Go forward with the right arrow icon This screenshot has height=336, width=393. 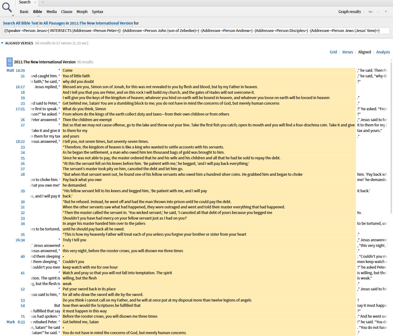click(x=378, y=11)
